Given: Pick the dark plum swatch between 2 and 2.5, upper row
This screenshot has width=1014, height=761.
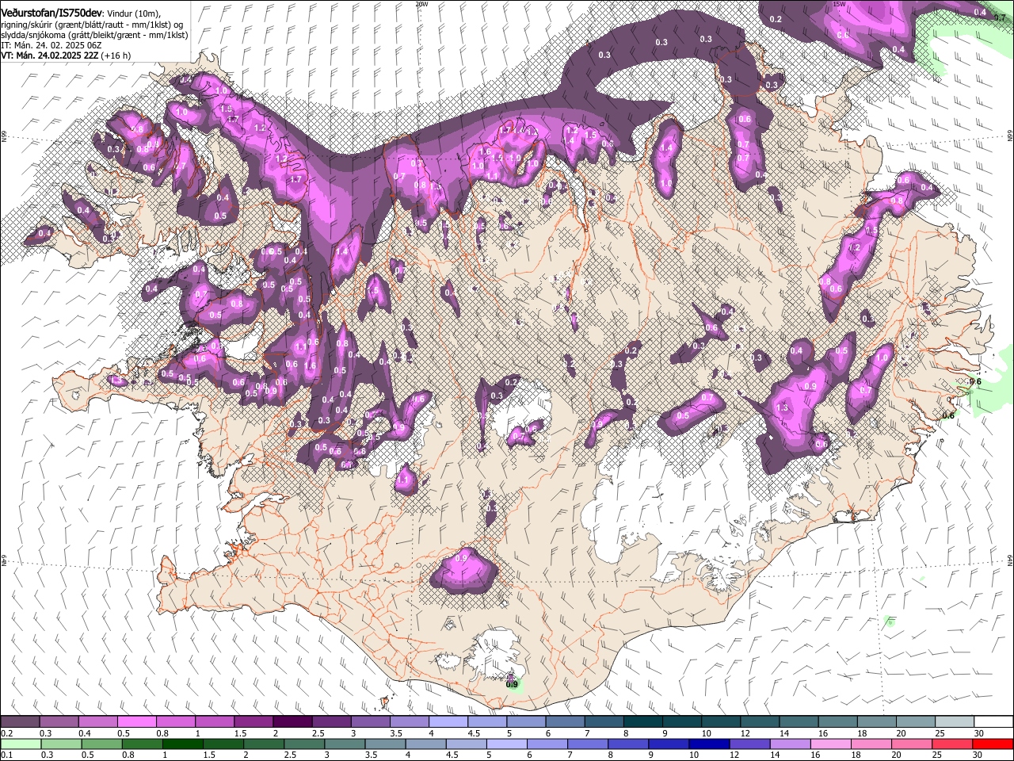Looking at the screenshot, I should [x=292, y=722].
